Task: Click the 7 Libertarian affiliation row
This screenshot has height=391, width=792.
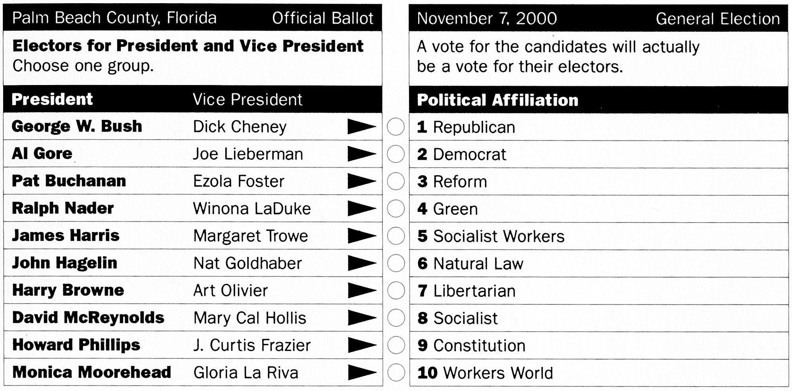Action: [x=599, y=291]
